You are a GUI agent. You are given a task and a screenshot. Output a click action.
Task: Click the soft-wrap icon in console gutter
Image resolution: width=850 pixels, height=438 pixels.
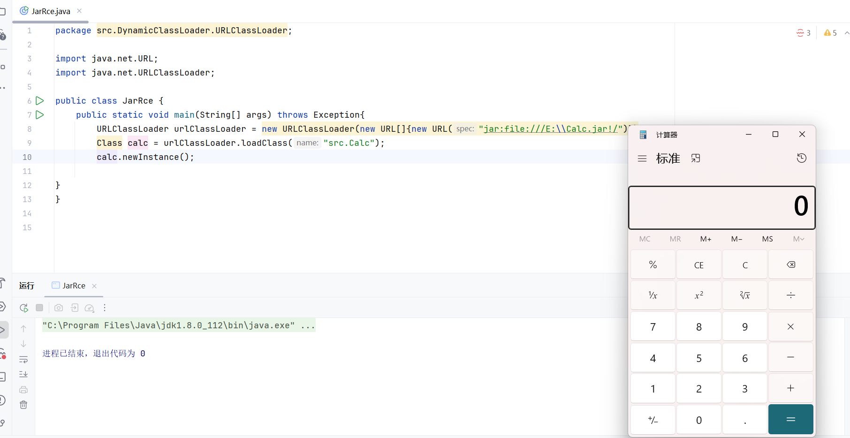(x=23, y=360)
